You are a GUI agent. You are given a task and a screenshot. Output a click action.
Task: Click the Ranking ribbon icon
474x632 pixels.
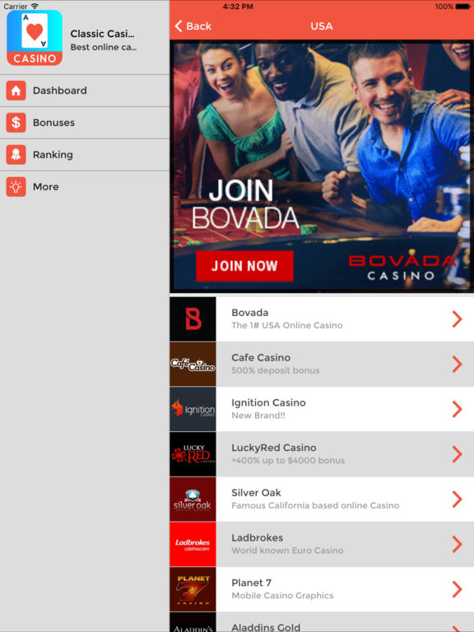16,155
